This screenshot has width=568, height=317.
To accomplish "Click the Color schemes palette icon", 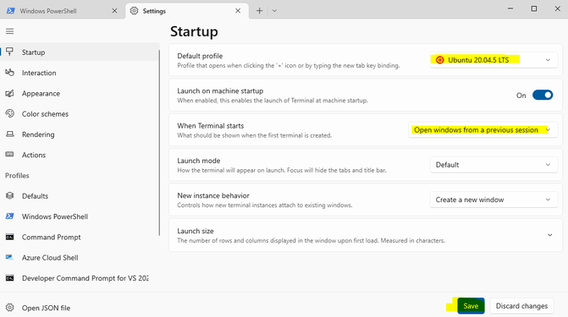I will coord(10,113).
